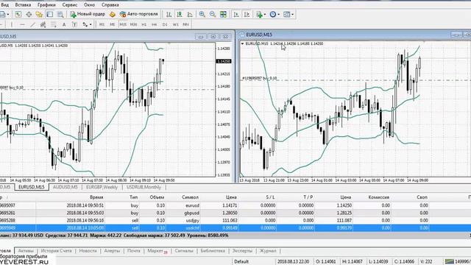This screenshot has width=471, height=265.
Task: Set timeframe to D1
Action: (165, 24)
